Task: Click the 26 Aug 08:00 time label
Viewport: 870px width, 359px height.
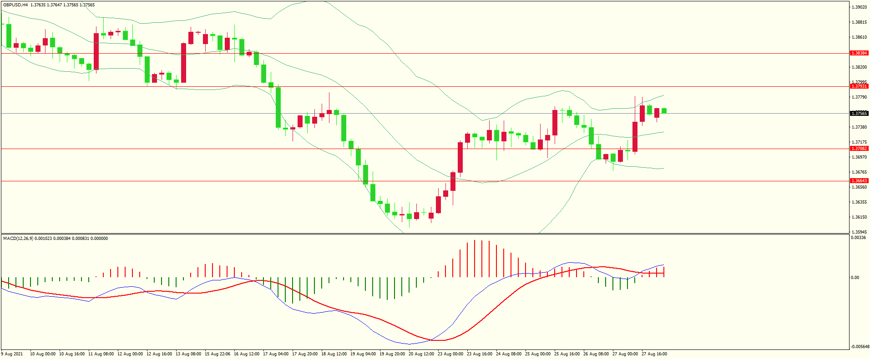Action: [x=596, y=354]
